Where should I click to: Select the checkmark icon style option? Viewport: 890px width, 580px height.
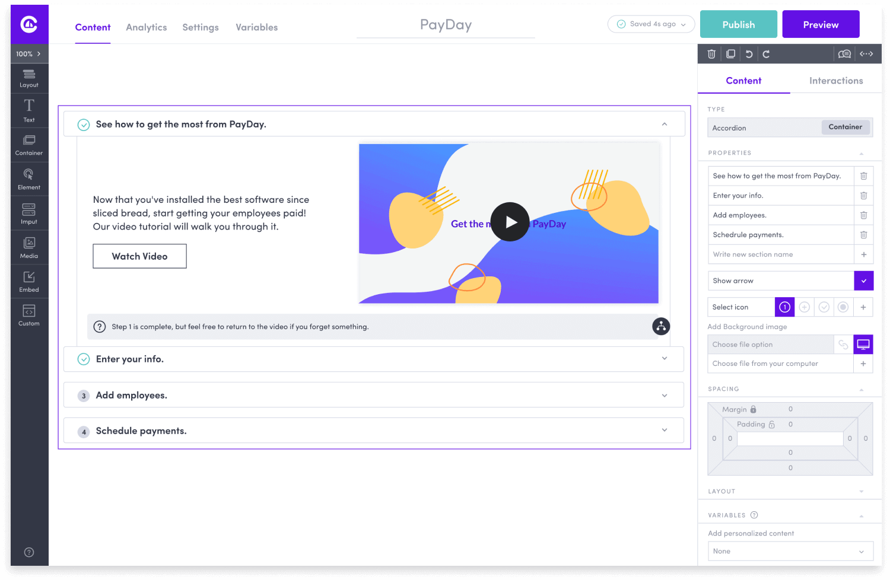point(824,307)
